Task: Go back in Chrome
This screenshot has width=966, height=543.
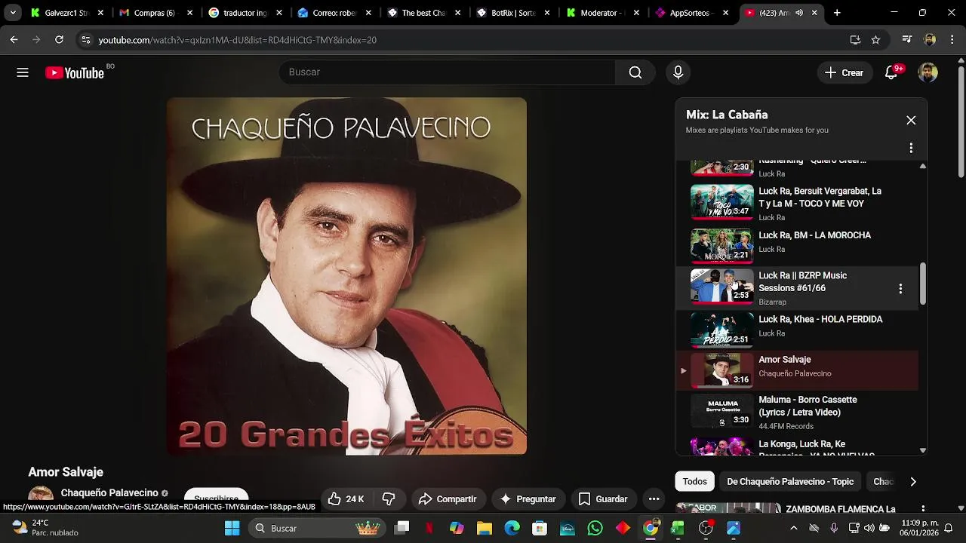Action: pyautogui.click(x=14, y=40)
